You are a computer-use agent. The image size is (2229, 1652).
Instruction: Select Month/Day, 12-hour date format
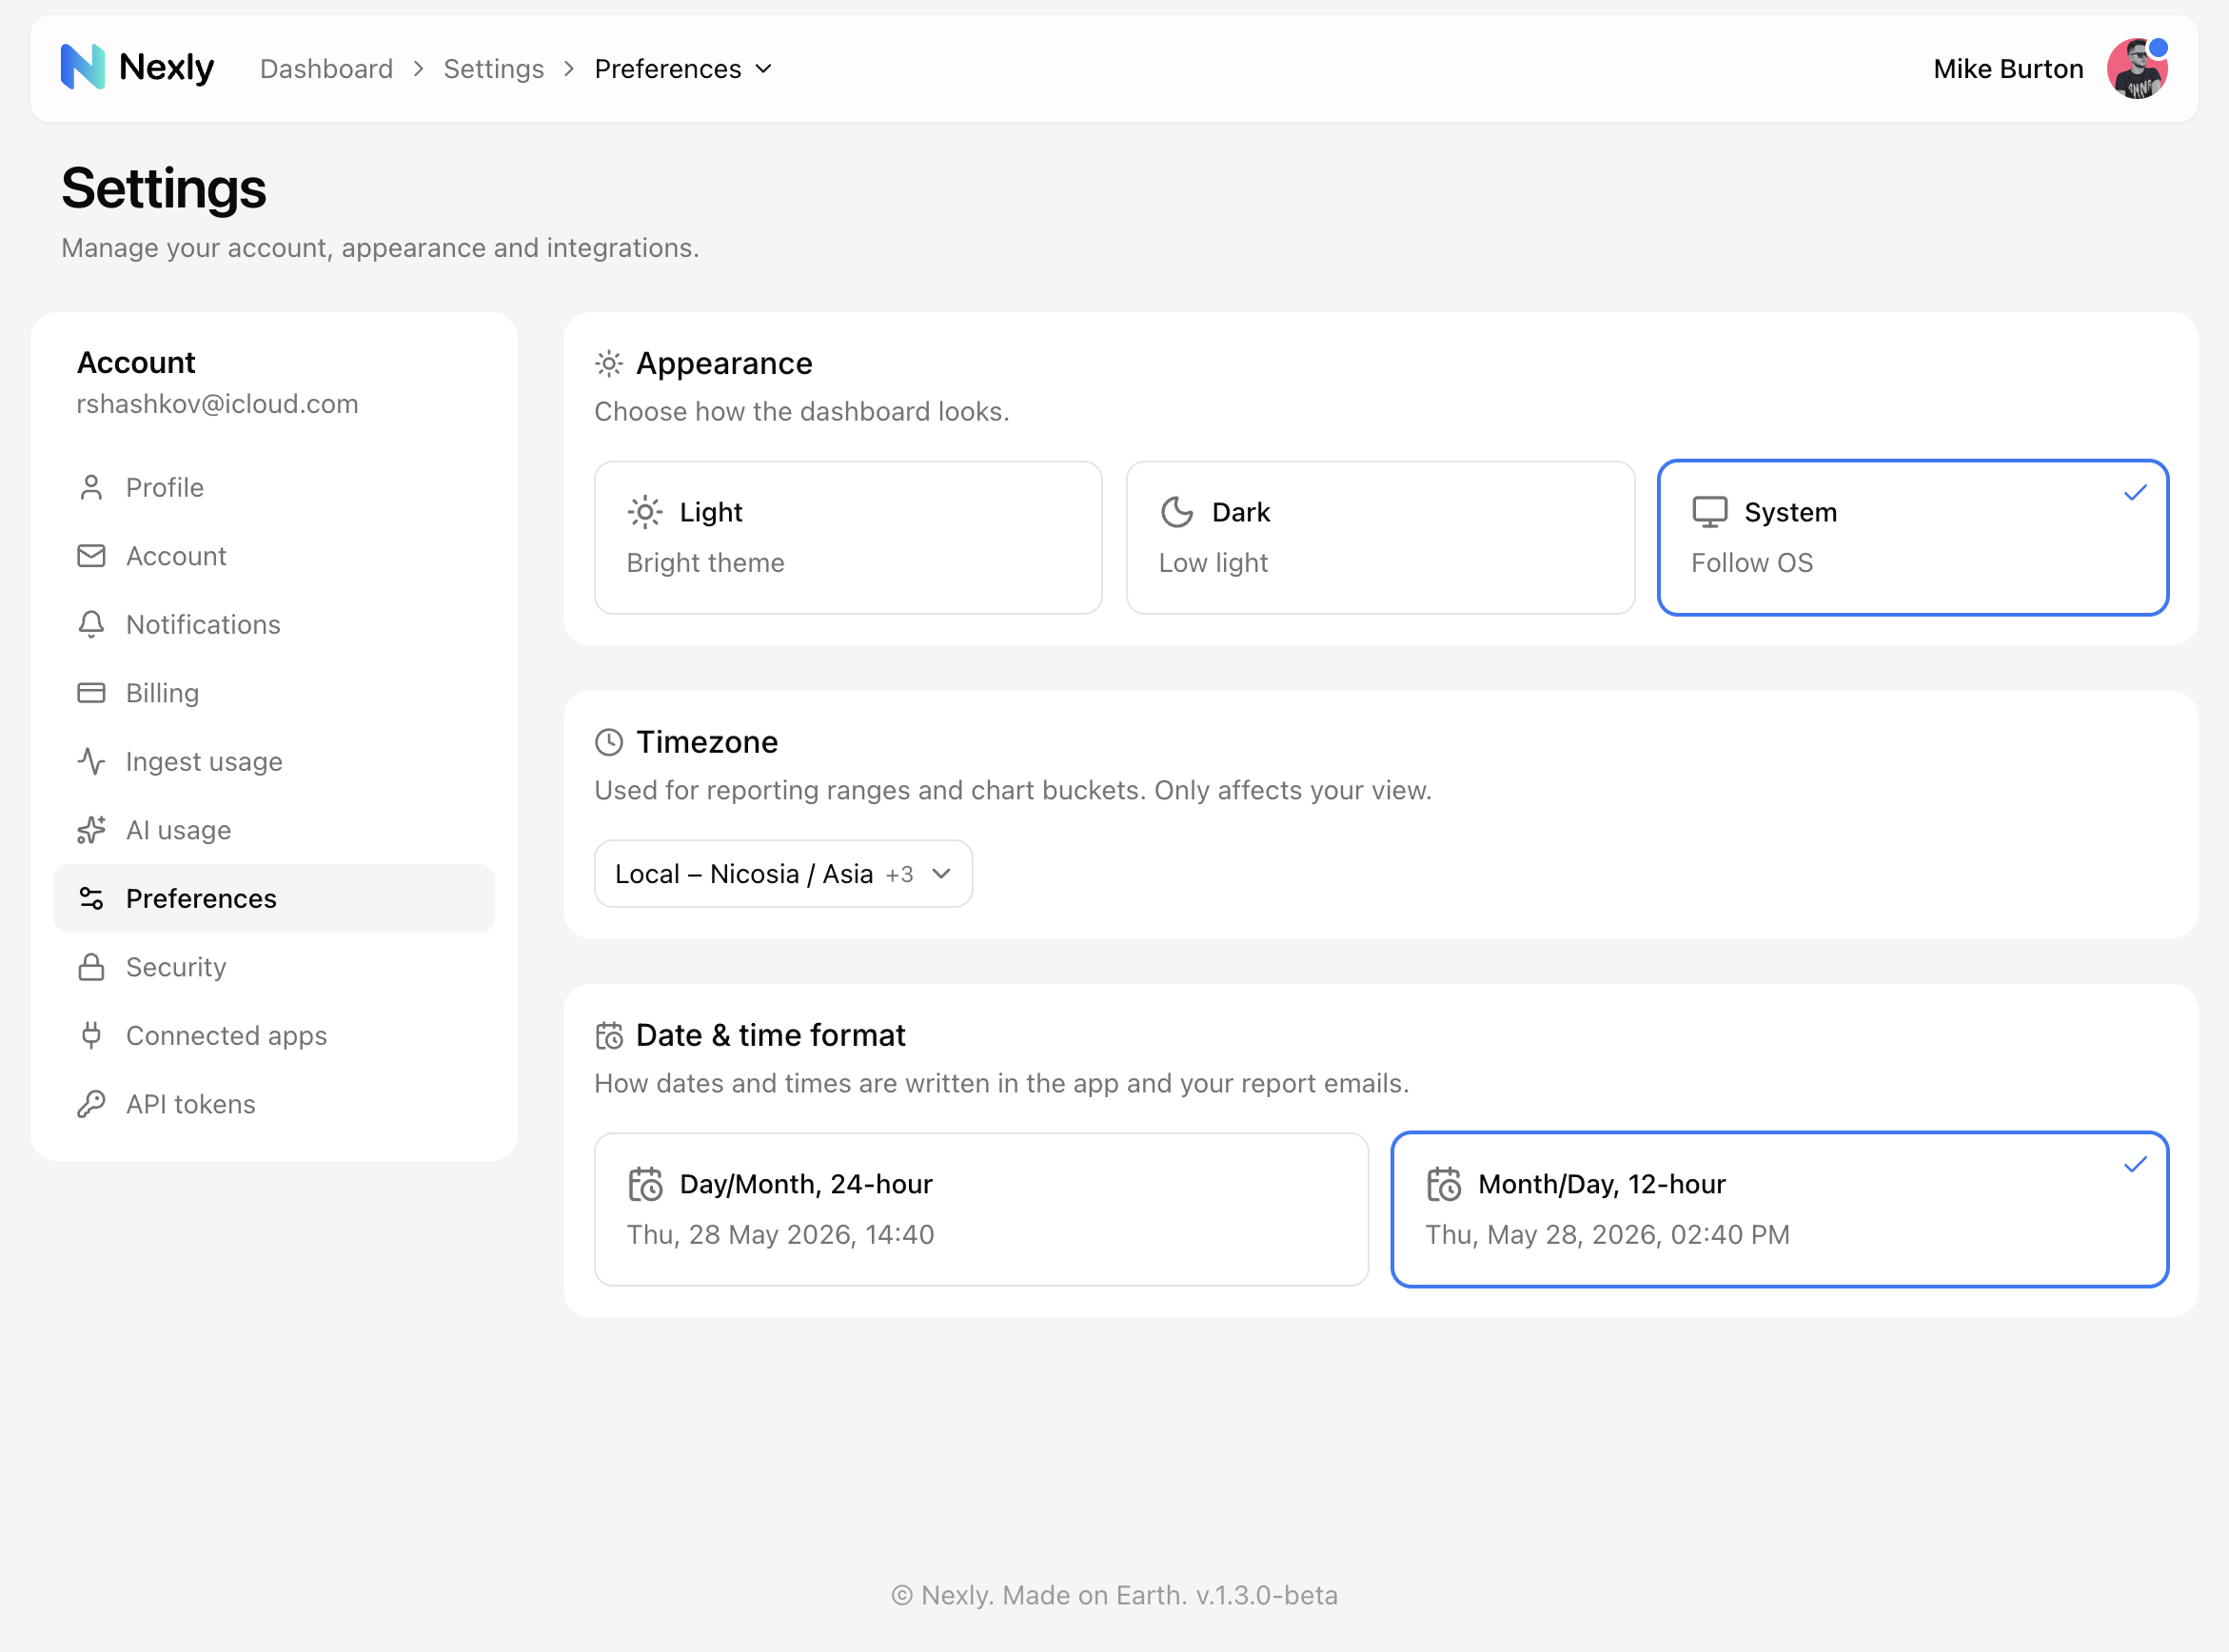click(1779, 1209)
